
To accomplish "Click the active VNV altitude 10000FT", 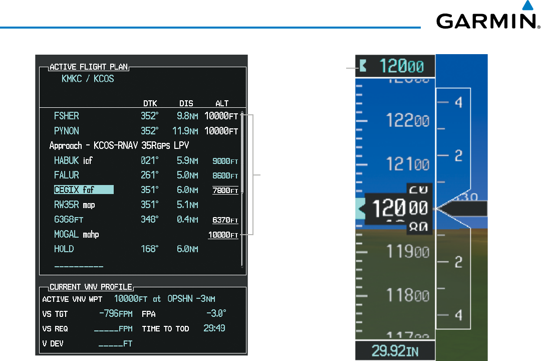I will click(131, 298).
